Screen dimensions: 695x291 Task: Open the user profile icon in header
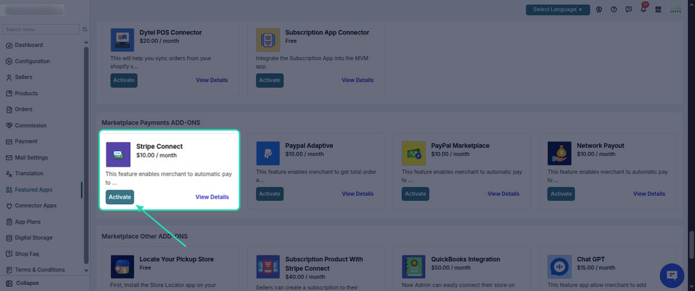(599, 9)
